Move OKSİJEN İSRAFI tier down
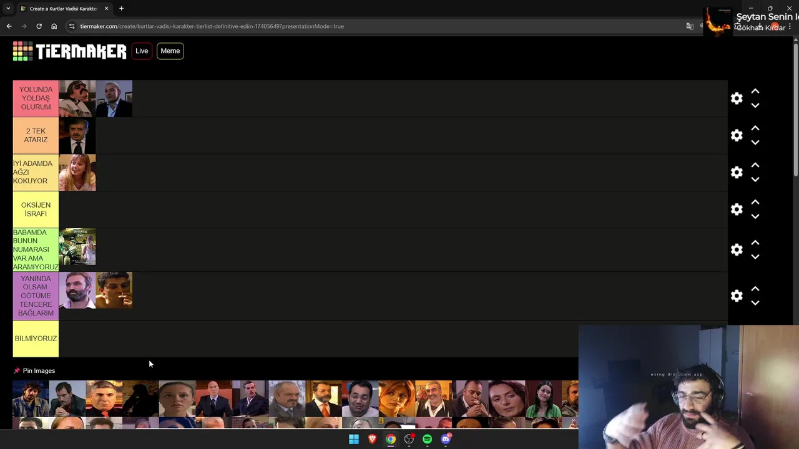The height and width of the screenshot is (449, 799). pos(755,216)
